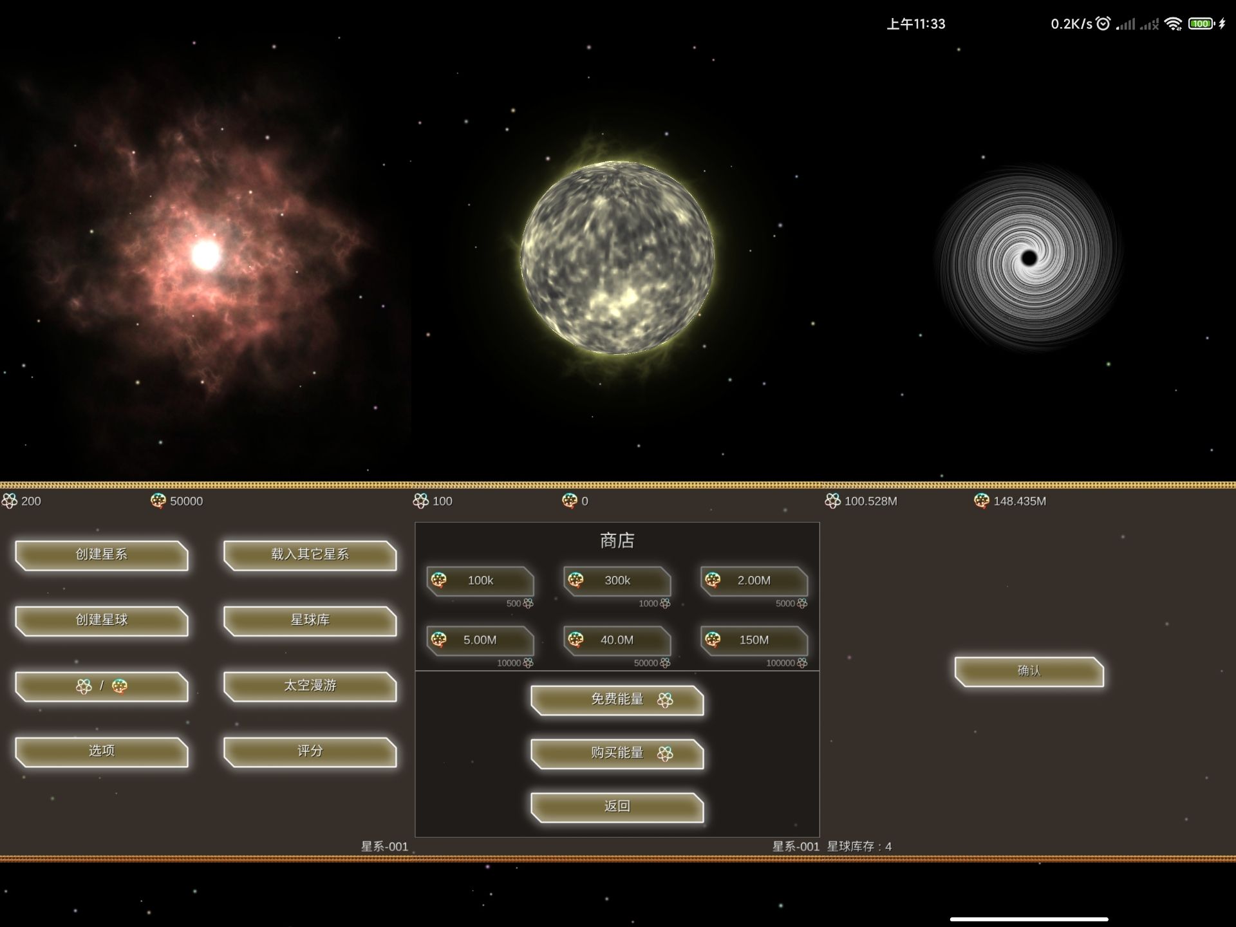Viewport: 1236px width, 927px height.
Task: Click the palette matter icon beside 0
Action: coord(569,501)
